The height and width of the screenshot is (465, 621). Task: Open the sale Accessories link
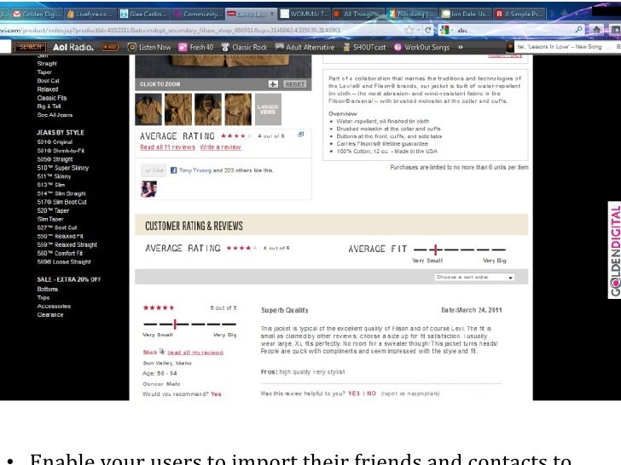pyautogui.click(x=54, y=307)
